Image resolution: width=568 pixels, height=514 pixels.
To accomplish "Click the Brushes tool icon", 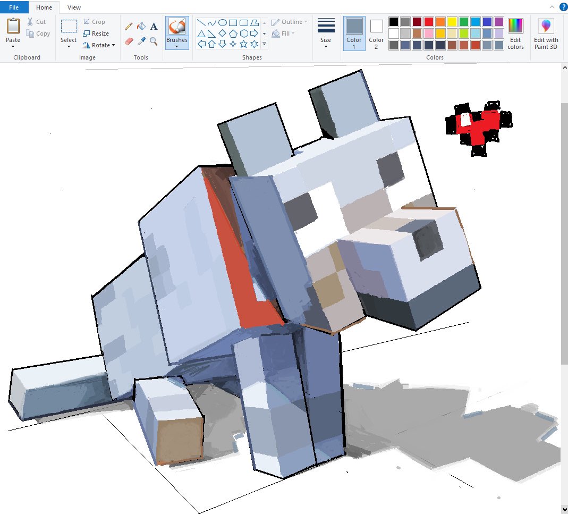I will point(177,27).
